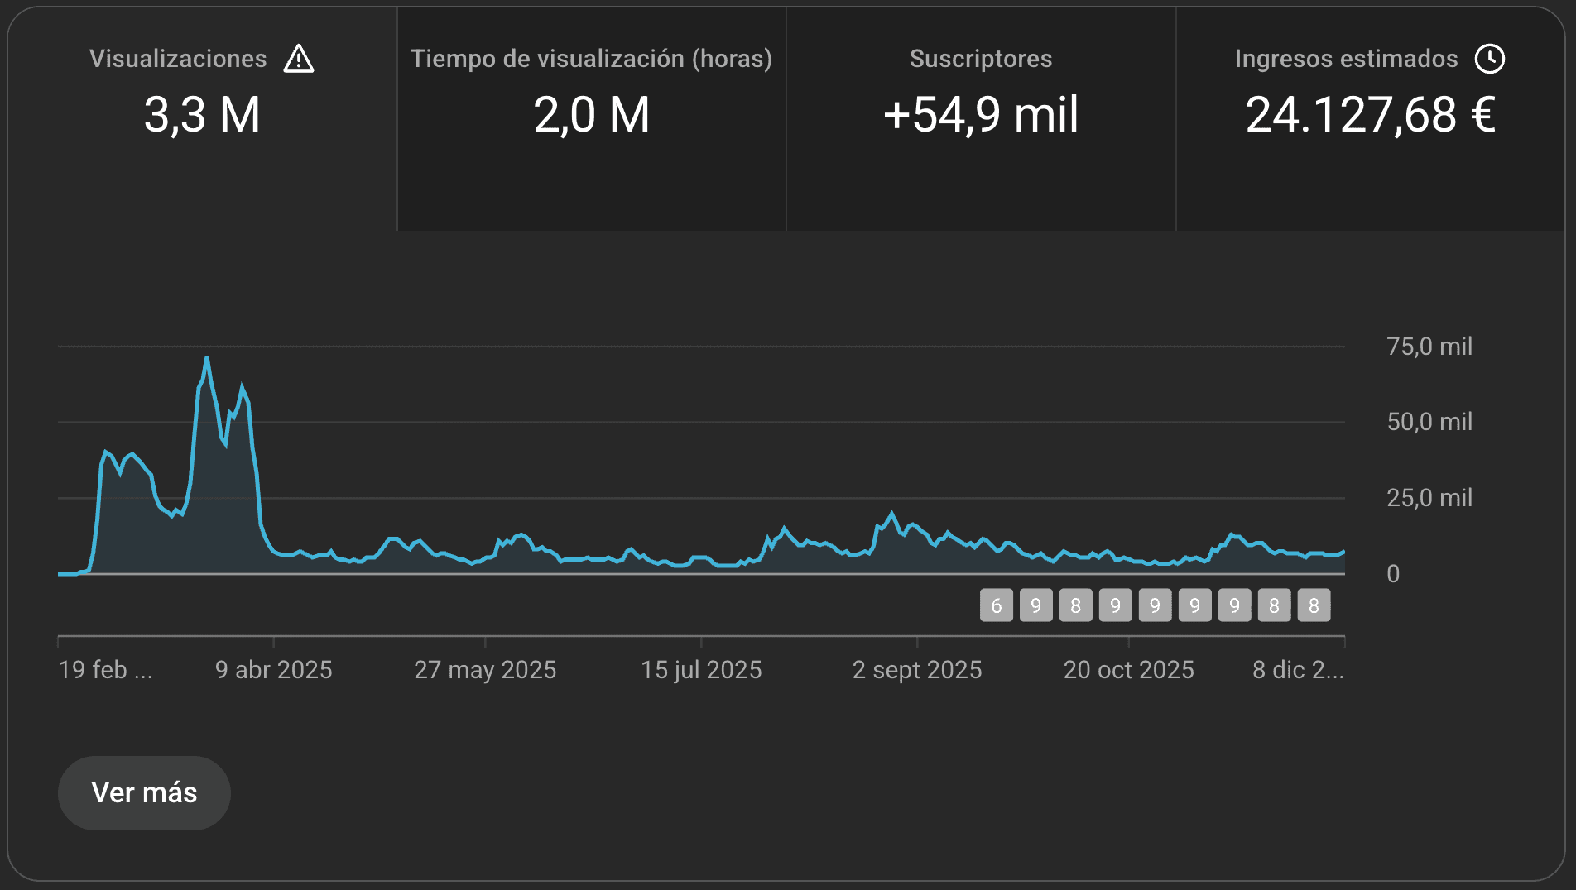
Task: Click the clock icon beside Ingresos estimados
Action: [x=1489, y=59]
